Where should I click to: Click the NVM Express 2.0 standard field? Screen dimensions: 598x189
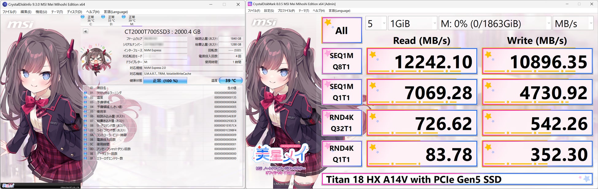click(x=193, y=68)
